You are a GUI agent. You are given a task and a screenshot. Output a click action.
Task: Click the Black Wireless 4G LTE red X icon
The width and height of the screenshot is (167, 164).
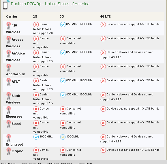coord(103,95)
